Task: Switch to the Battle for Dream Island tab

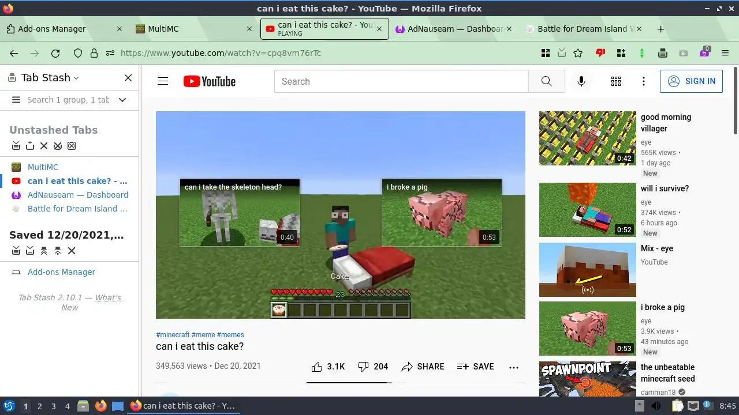Action: (583, 29)
